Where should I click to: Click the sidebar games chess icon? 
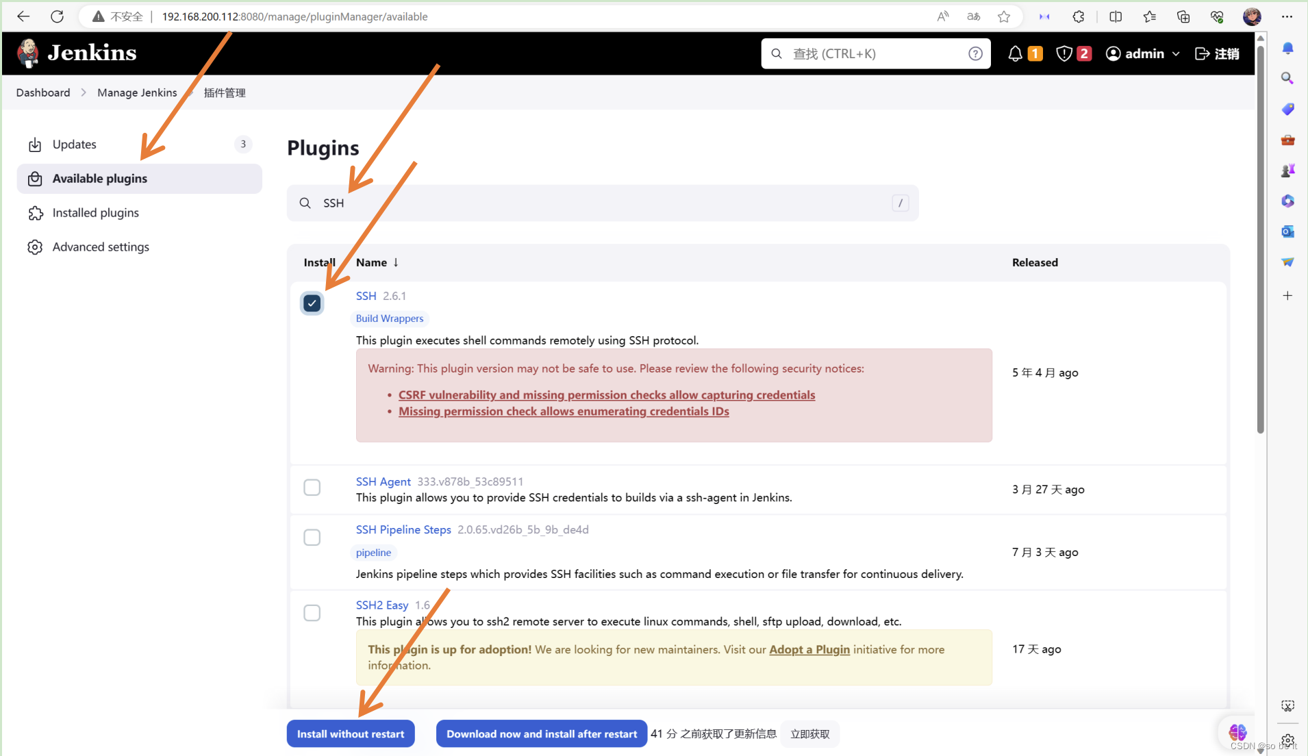click(1288, 171)
